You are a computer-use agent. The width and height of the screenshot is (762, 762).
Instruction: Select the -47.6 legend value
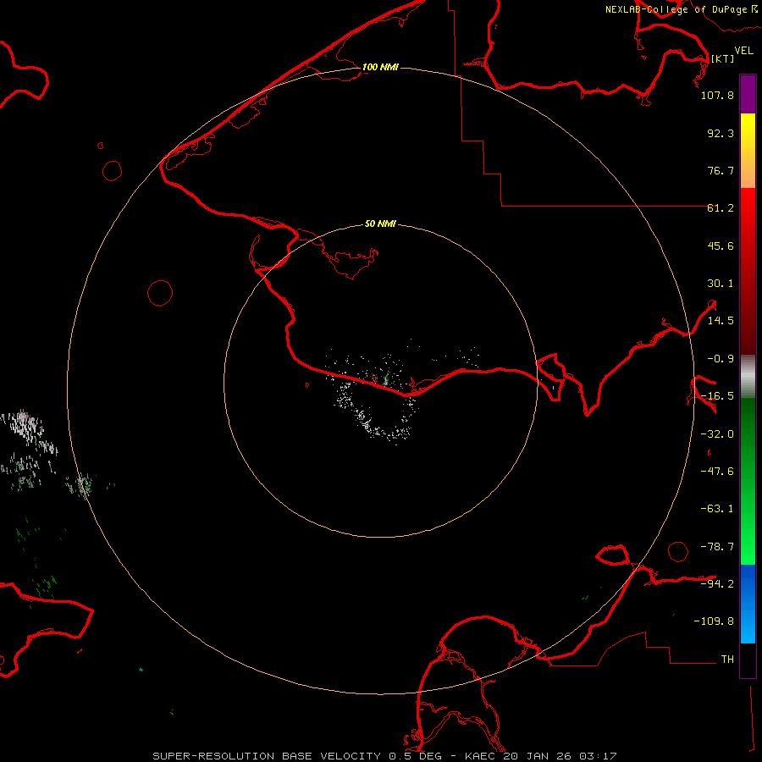click(717, 472)
